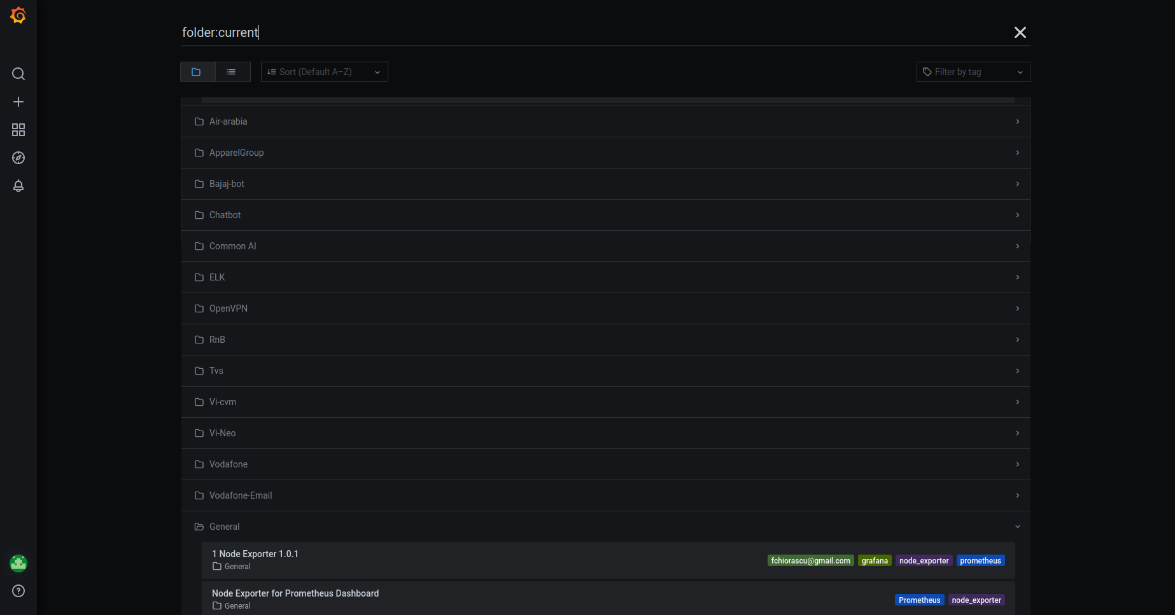Image resolution: width=1175 pixels, height=615 pixels.
Task: Open the Alerting bell icon
Action: point(18,186)
